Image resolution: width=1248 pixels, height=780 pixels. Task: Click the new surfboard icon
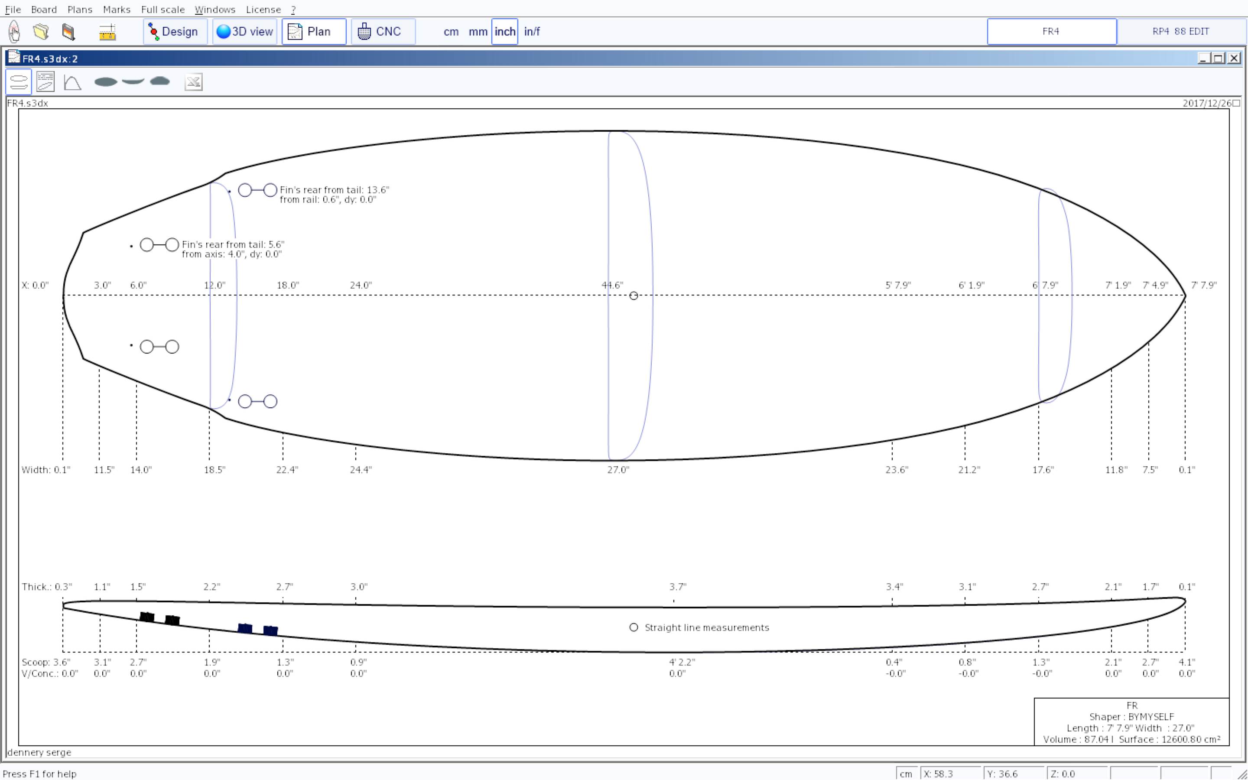click(14, 32)
